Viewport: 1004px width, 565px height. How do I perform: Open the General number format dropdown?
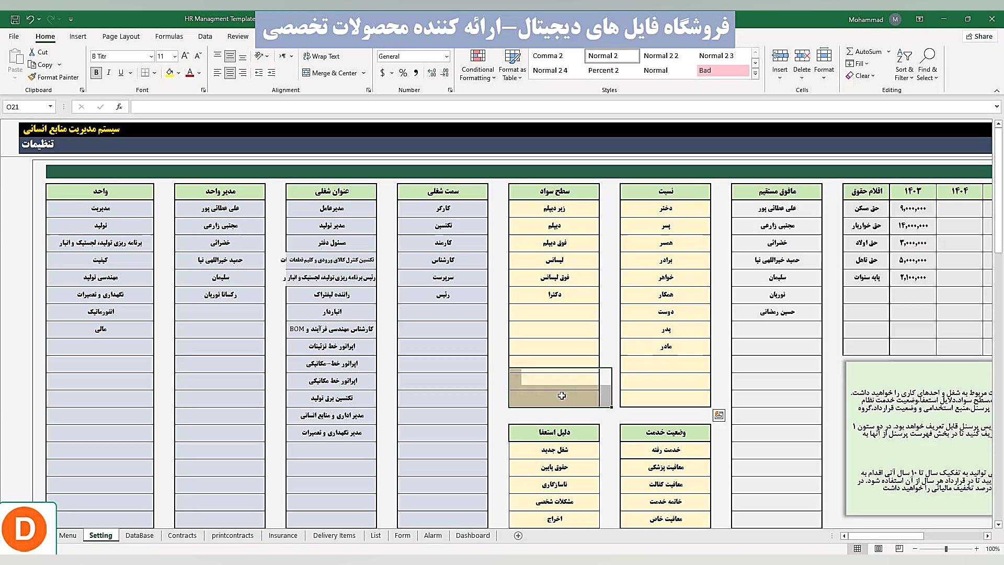447,56
